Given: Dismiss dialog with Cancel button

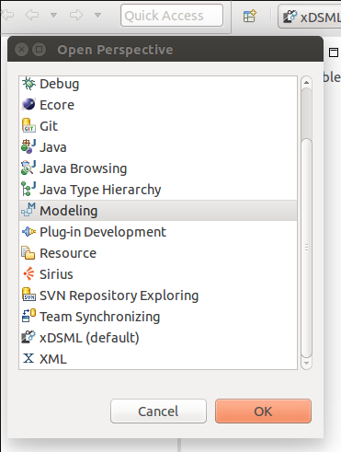Looking at the screenshot, I should (x=158, y=411).
